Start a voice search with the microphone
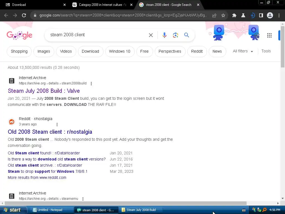 (164, 35)
